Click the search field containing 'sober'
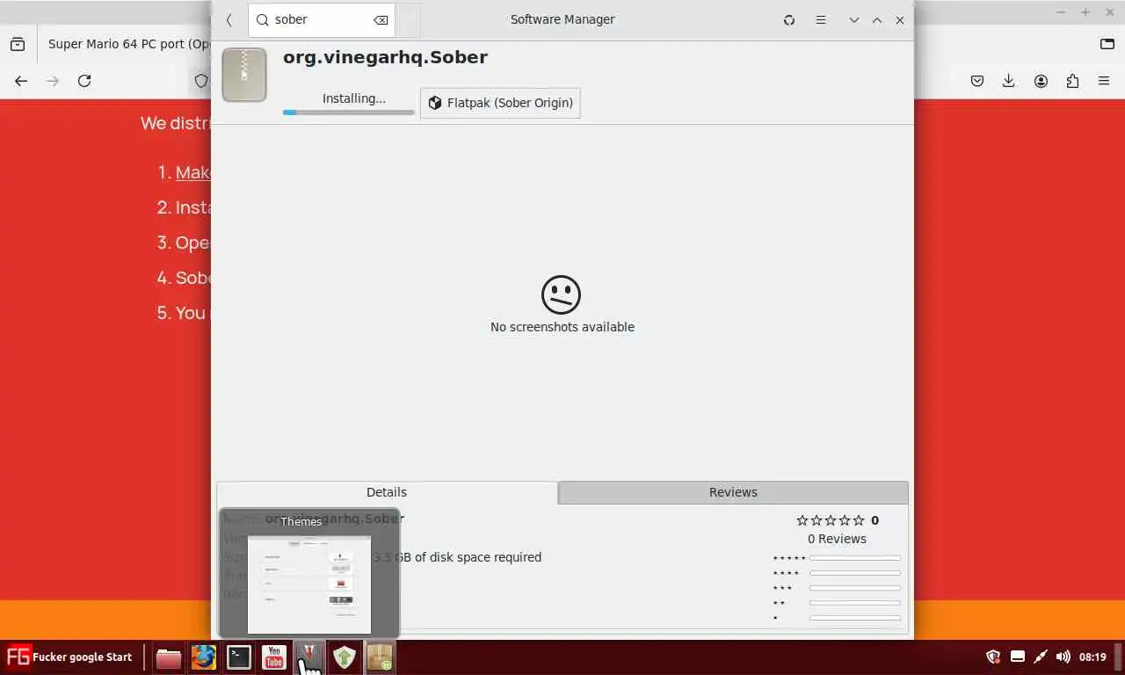 (x=322, y=19)
